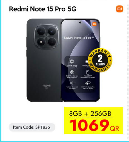The width and height of the screenshot is (129, 142).
Task: Click the camera icon above 200MP text
Action: tap(88, 72)
